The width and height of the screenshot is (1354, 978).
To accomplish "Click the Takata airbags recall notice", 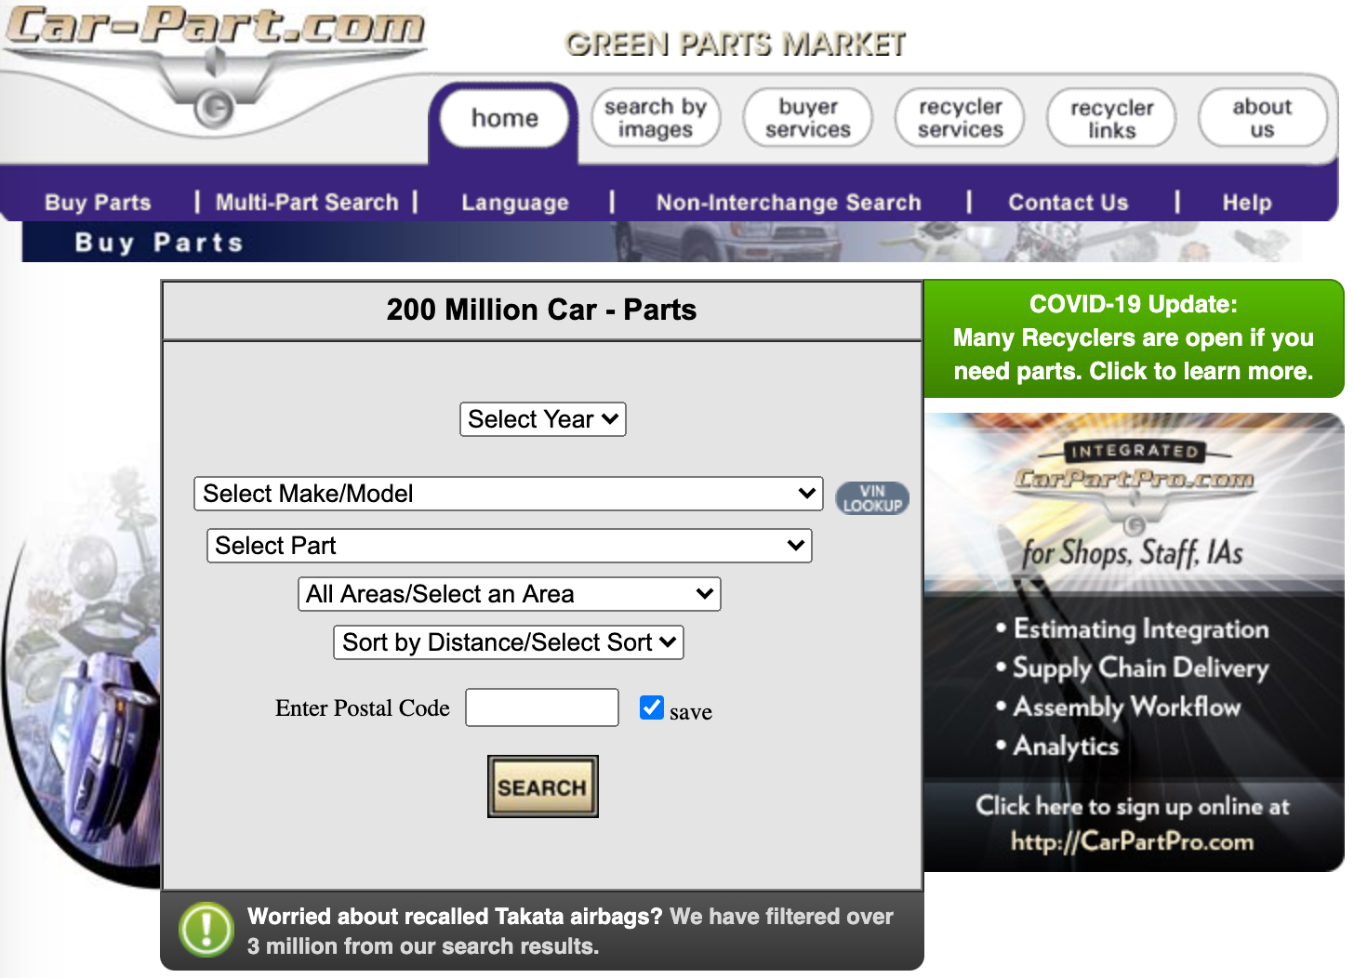I will tap(542, 931).
